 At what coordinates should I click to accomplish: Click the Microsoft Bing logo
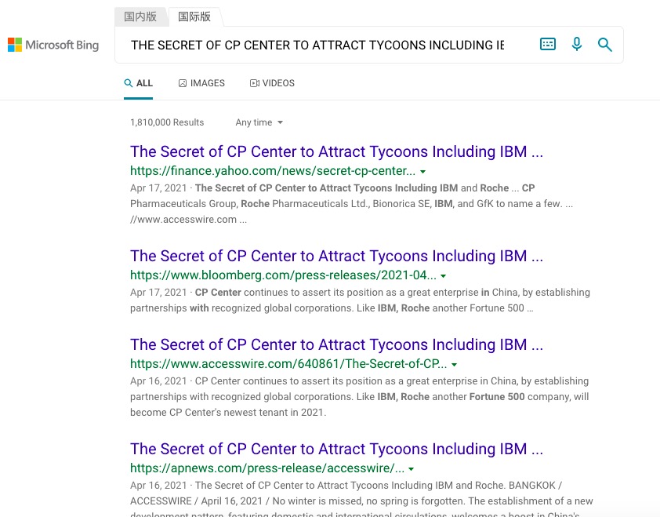[x=53, y=45]
